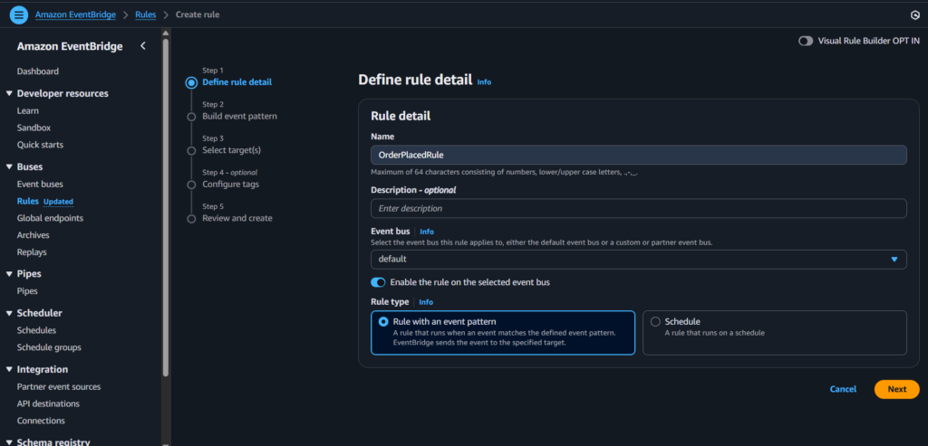Click the Step 2 progress indicator circle
Screen dimensions: 928x446
point(191,117)
